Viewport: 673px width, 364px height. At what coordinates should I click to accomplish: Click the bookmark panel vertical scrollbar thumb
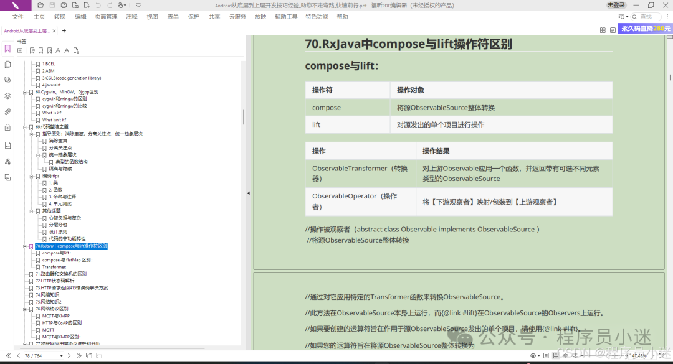244,116
